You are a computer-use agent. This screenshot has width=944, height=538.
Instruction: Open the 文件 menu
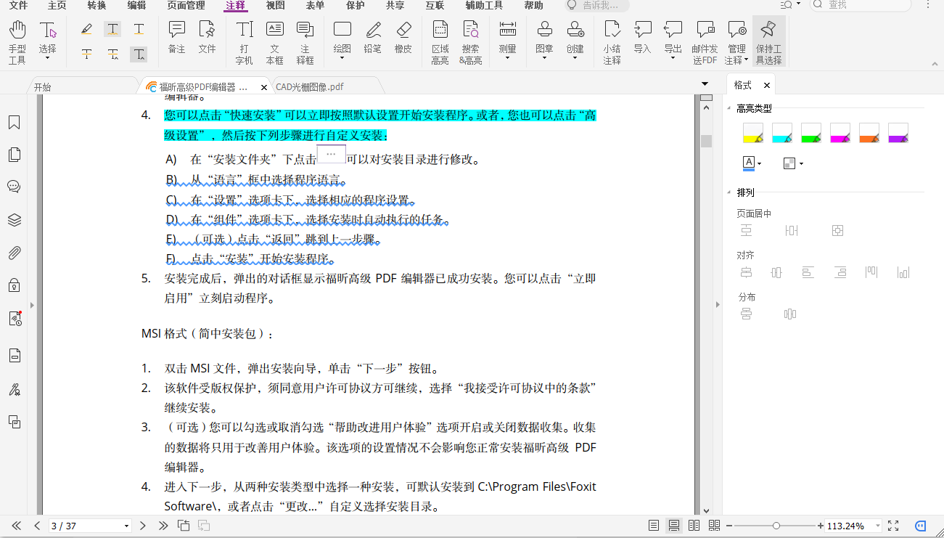coord(18,6)
